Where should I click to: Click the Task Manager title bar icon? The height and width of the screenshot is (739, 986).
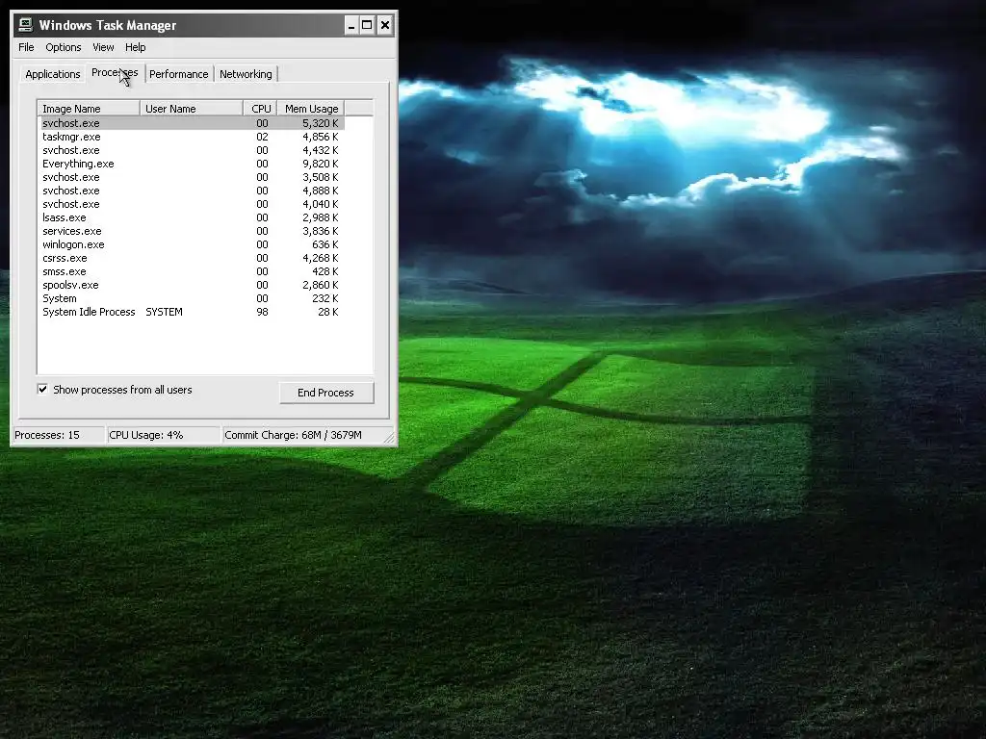[x=25, y=25]
